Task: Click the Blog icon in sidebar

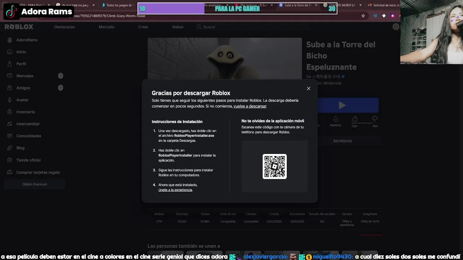Action: coord(10,148)
